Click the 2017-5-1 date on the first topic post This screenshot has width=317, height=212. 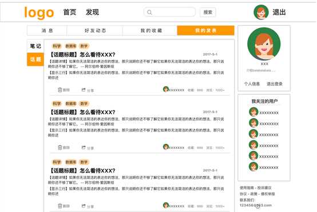210,54
